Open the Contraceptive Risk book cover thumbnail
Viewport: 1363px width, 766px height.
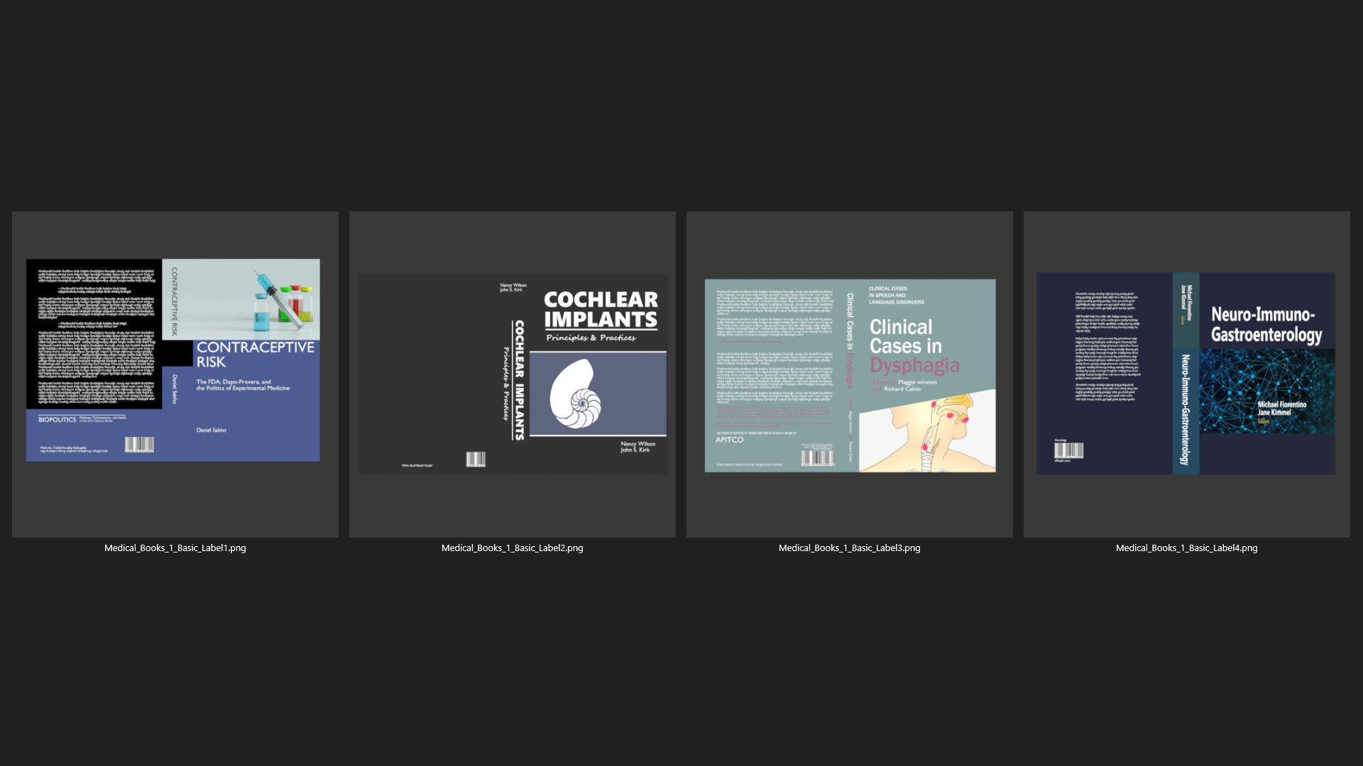[x=175, y=374]
